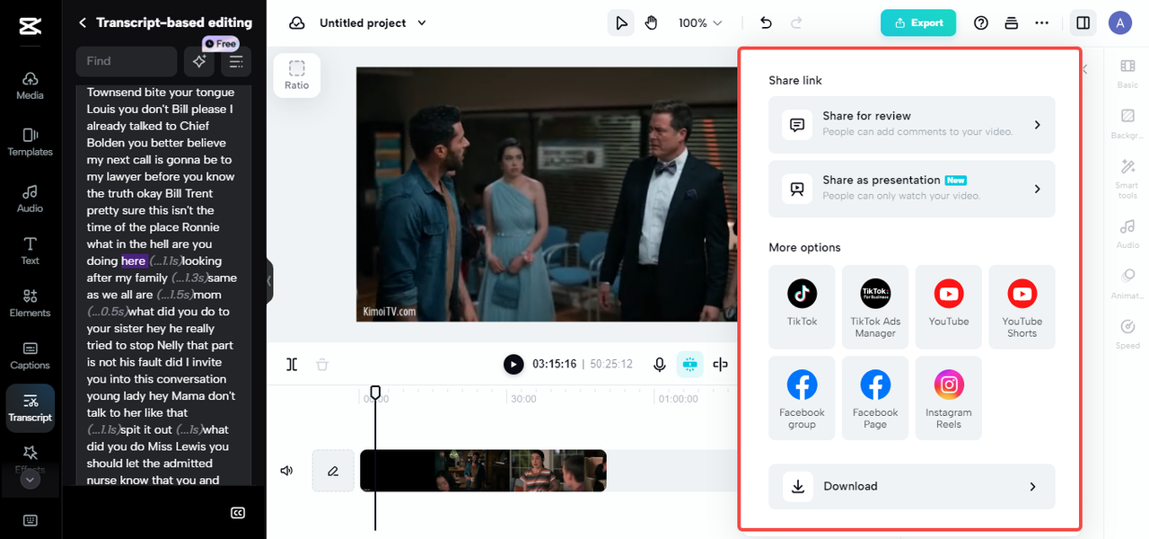Viewport: 1149px width, 539px height.
Task: Open the Elements panel
Action: click(30, 304)
